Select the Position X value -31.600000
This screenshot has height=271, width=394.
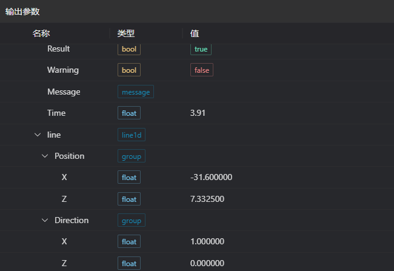pyautogui.click(x=211, y=177)
